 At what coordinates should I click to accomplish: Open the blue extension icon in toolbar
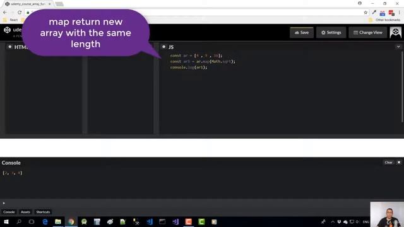pyautogui.click(x=383, y=13)
